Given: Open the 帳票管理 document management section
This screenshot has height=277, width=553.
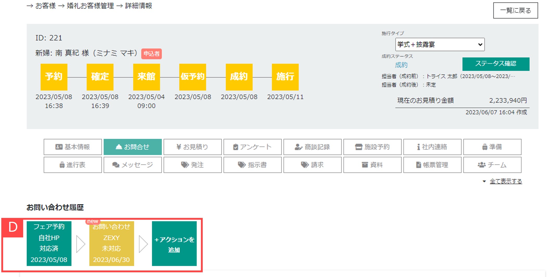Looking at the screenshot, I should [432, 165].
